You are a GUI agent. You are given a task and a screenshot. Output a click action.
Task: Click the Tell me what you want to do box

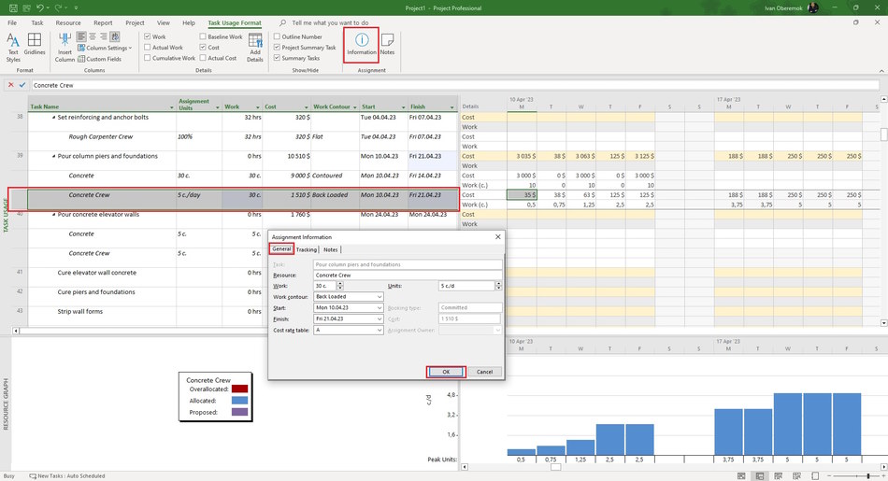tap(330, 23)
